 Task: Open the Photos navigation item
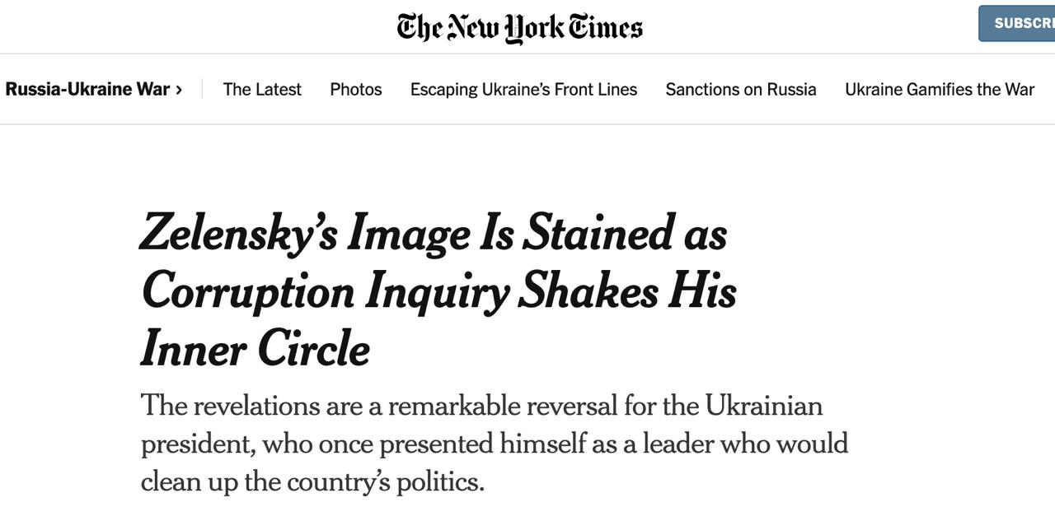click(x=356, y=90)
